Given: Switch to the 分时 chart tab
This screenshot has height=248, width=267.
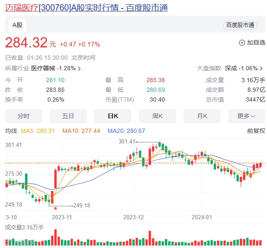Looking at the screenshot, I should click(x=24, y=116).
